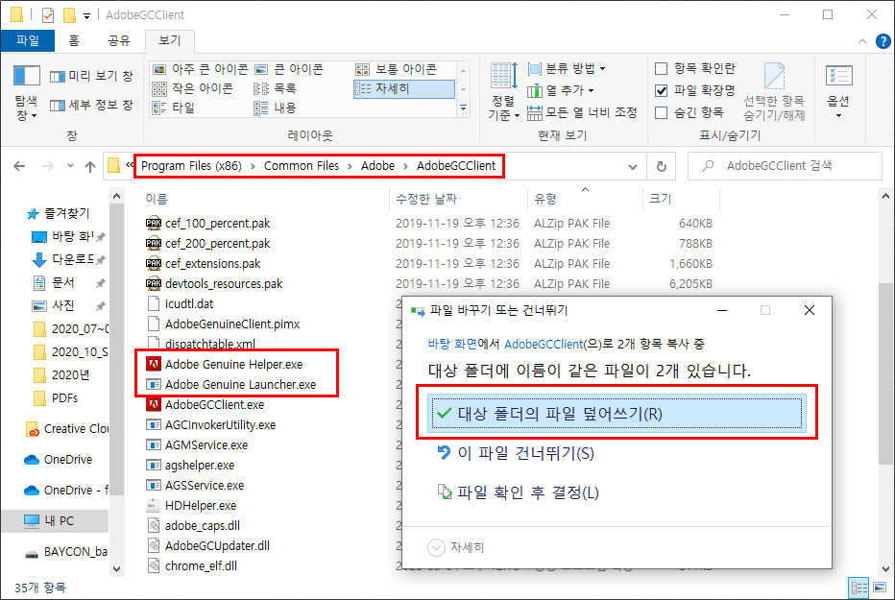The image size is (895, 600).
Task: Click the Desktop (바탕 화면) link in dialog
Action: (x=452, y=345)
